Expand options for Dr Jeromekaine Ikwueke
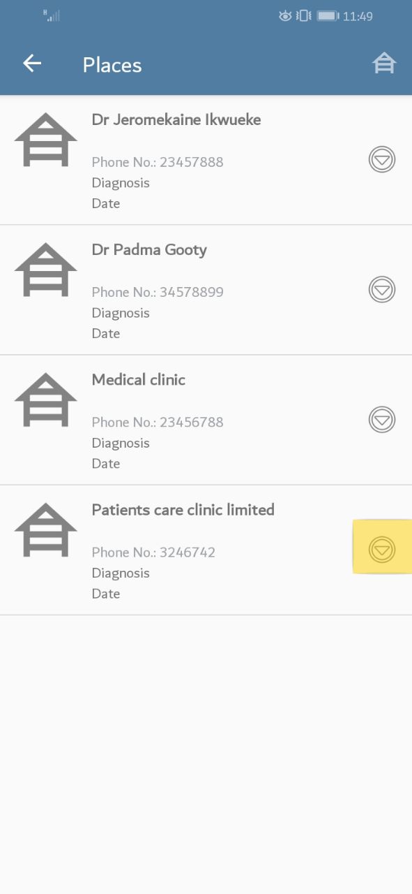Viewport: 412px width, 894px height. point(382,160)
